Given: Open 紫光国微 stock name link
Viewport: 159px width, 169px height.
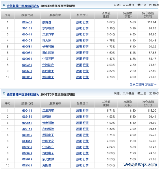Looking at the screenshot, I should click(x=48, y=159).
